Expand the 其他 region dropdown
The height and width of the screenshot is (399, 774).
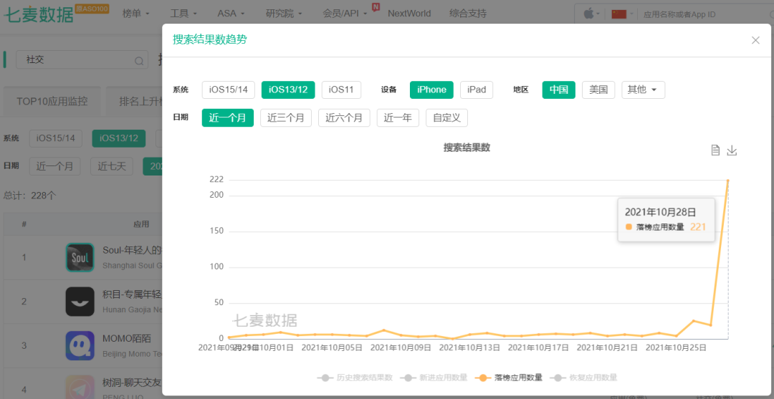pyautogui.click(x=643, y=90)
